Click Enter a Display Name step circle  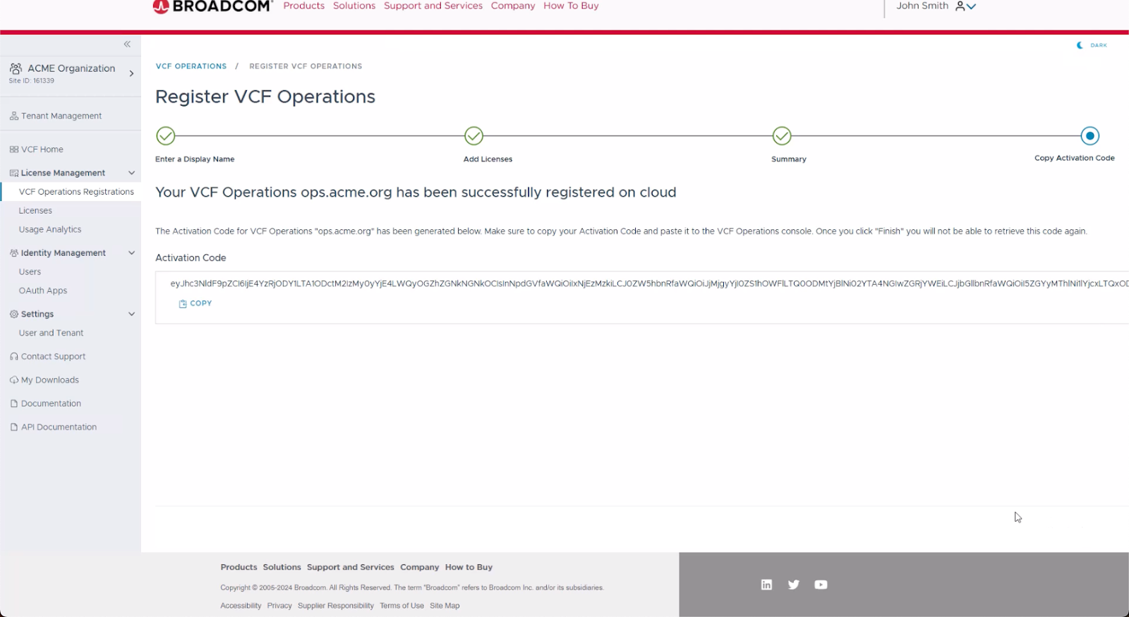pyautogui.click(x=166, y=135)
